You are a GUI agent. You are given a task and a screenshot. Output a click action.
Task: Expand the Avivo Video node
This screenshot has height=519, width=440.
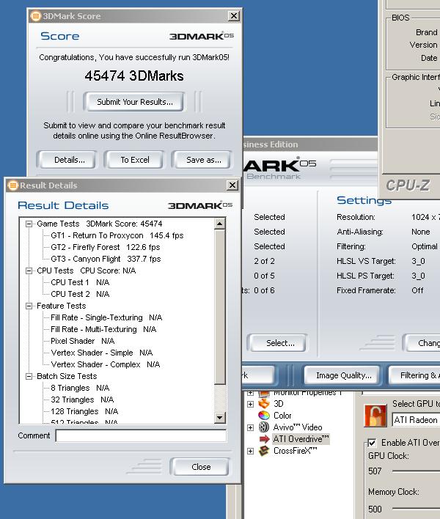coord(251,427)
